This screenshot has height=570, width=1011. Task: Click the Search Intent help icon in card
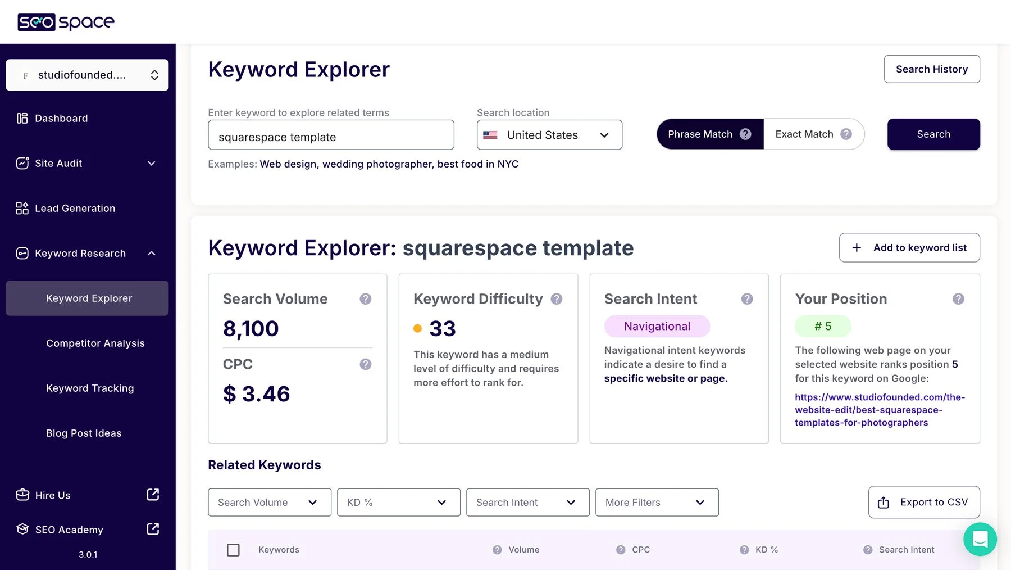point(747,299)
